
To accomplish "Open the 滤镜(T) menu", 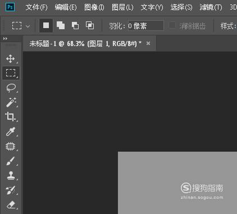I will (211, 7).
